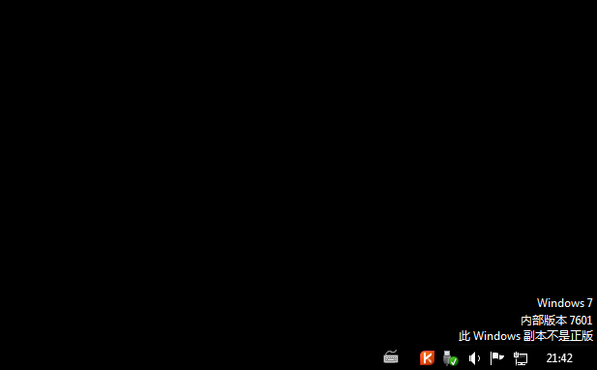
Task: Click empty taskbar space beside the clock
Action: (584, 357)
